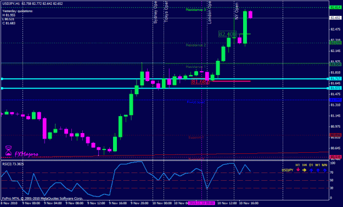Click the Resistance 2 level label
Screen dimensions: 343x207
(x=196, y=45)
